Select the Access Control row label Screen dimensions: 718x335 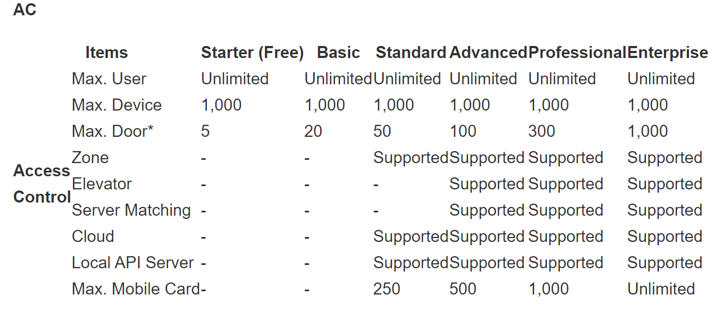click(42, 184)
